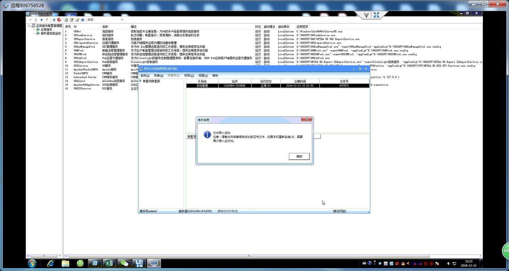Click the task number 4575571 cell
The height and width of the screenshot is (271, 509).
(x=344, y=86)
